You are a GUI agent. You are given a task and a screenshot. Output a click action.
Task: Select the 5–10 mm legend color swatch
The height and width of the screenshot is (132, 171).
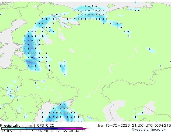click(29, 128)
